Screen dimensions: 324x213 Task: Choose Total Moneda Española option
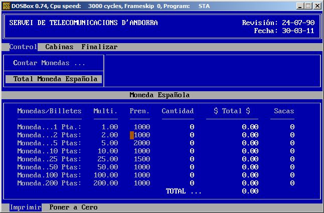55,79
